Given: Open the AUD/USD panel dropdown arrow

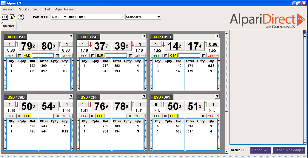Looking at the screenshot, I should point(71,36).
